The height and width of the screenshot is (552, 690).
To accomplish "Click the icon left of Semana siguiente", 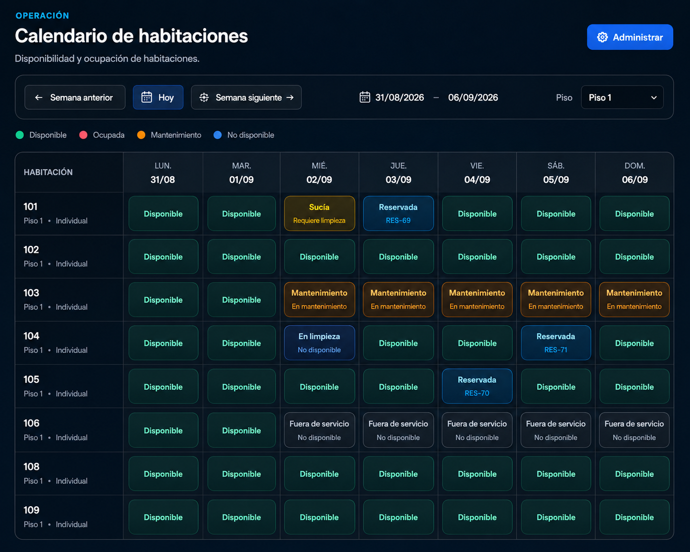I will (204, 97).
